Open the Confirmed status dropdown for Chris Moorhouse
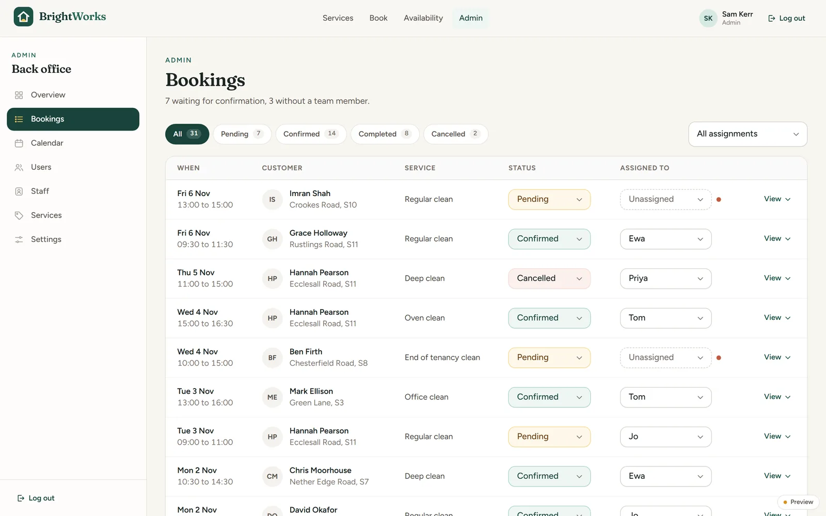The width and height of the screenshot is (826, 516). tap(549, 476)
